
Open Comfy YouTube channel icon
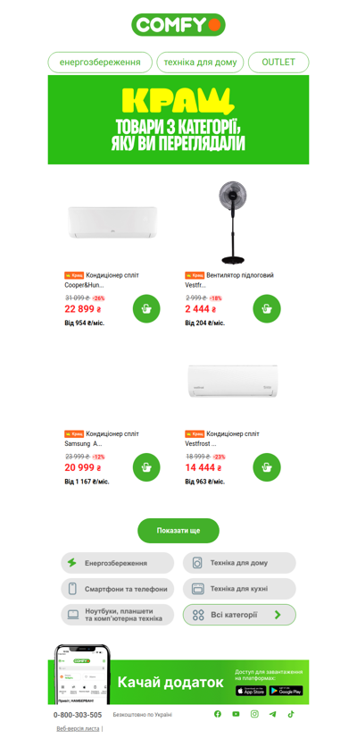pyautogui.click(x=236, y=714)
